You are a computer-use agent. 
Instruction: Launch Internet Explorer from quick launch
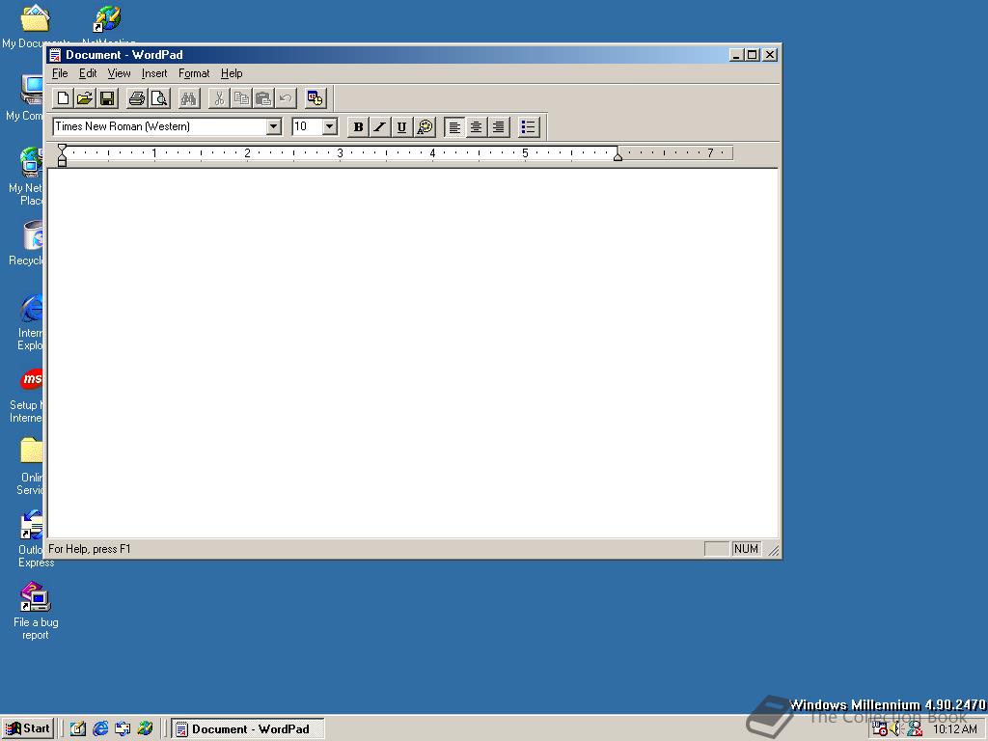[100, 729]
